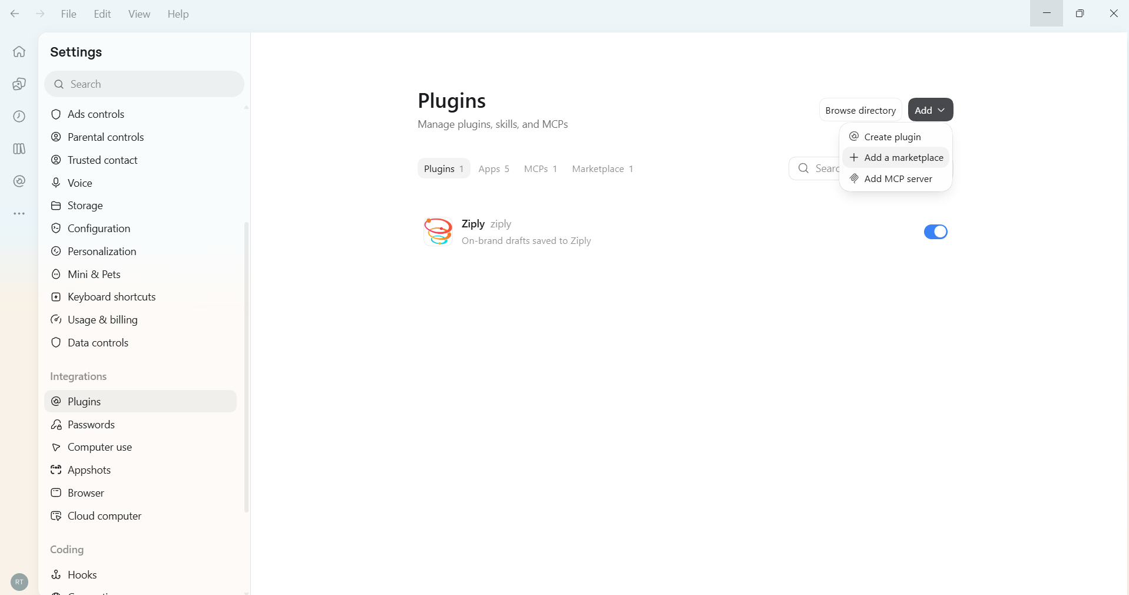Switch to the Marketplace tab
This screenshot has height=595, width=1129.
point(602,168)
